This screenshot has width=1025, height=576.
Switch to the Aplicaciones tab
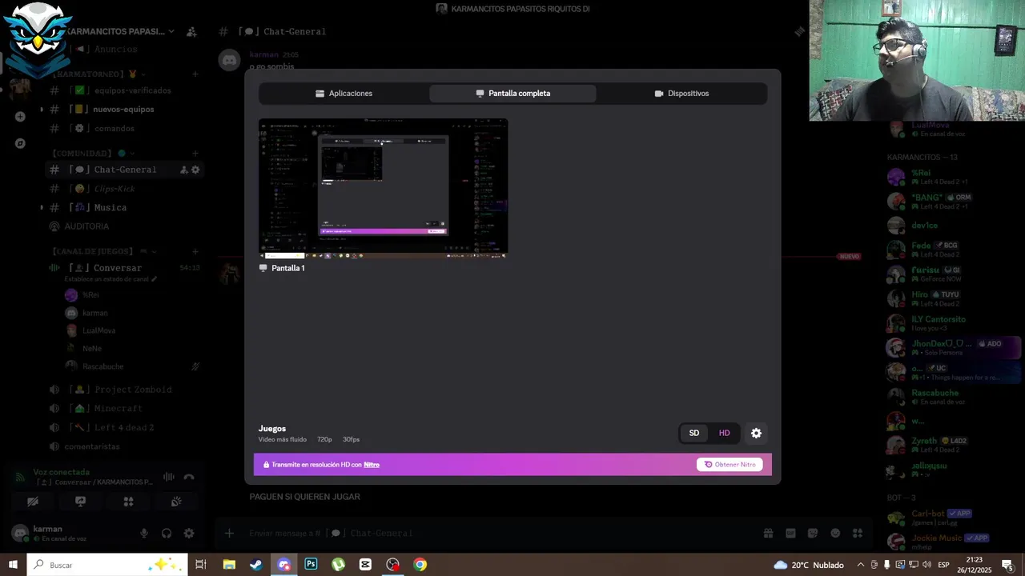(344, 94)
